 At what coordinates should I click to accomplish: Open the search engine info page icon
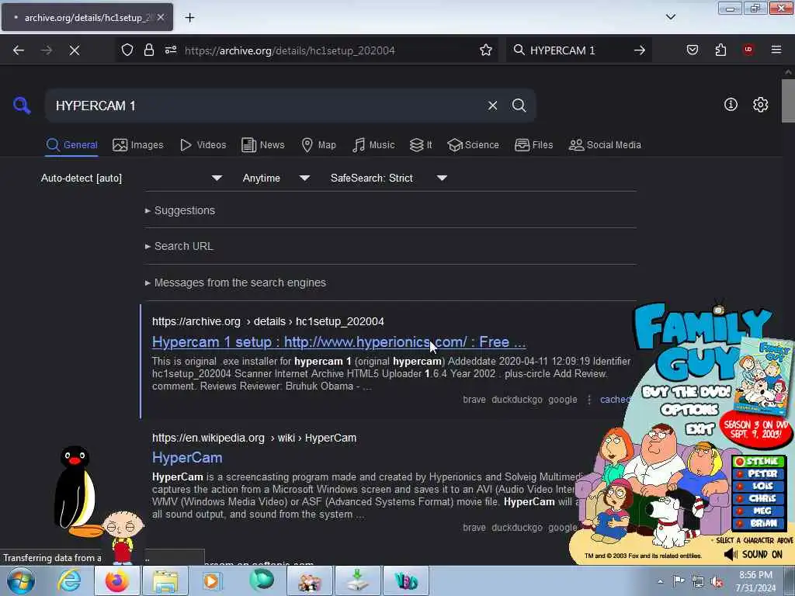(x=731, y=105)
